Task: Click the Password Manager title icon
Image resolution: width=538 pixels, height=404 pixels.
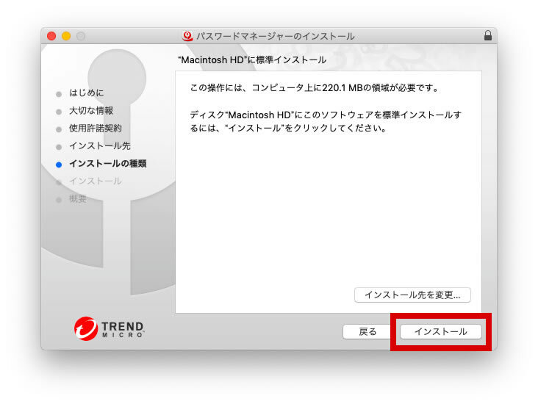Action: pyautogui.click(x=187, y=36)
